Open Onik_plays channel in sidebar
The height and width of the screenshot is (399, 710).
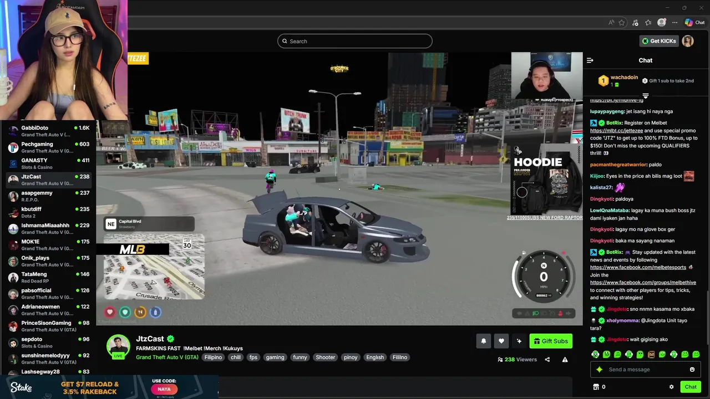click(x=48, y=261)
